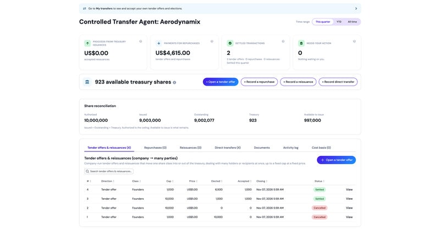Sort table by Elected column

tap(217, 181)
